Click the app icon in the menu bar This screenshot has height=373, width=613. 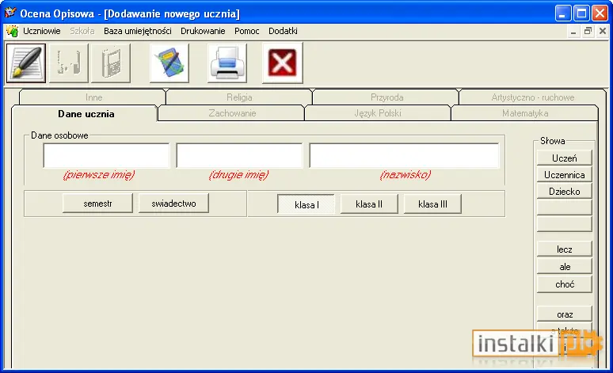[x=12, y=31]
